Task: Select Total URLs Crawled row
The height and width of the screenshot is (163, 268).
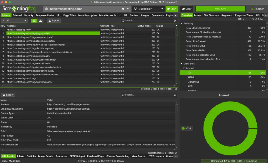Action: click(222, 41)
